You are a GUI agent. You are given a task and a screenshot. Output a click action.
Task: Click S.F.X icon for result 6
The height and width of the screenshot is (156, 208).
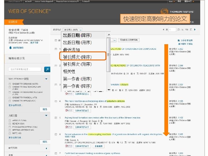click(x=69, y=146)
